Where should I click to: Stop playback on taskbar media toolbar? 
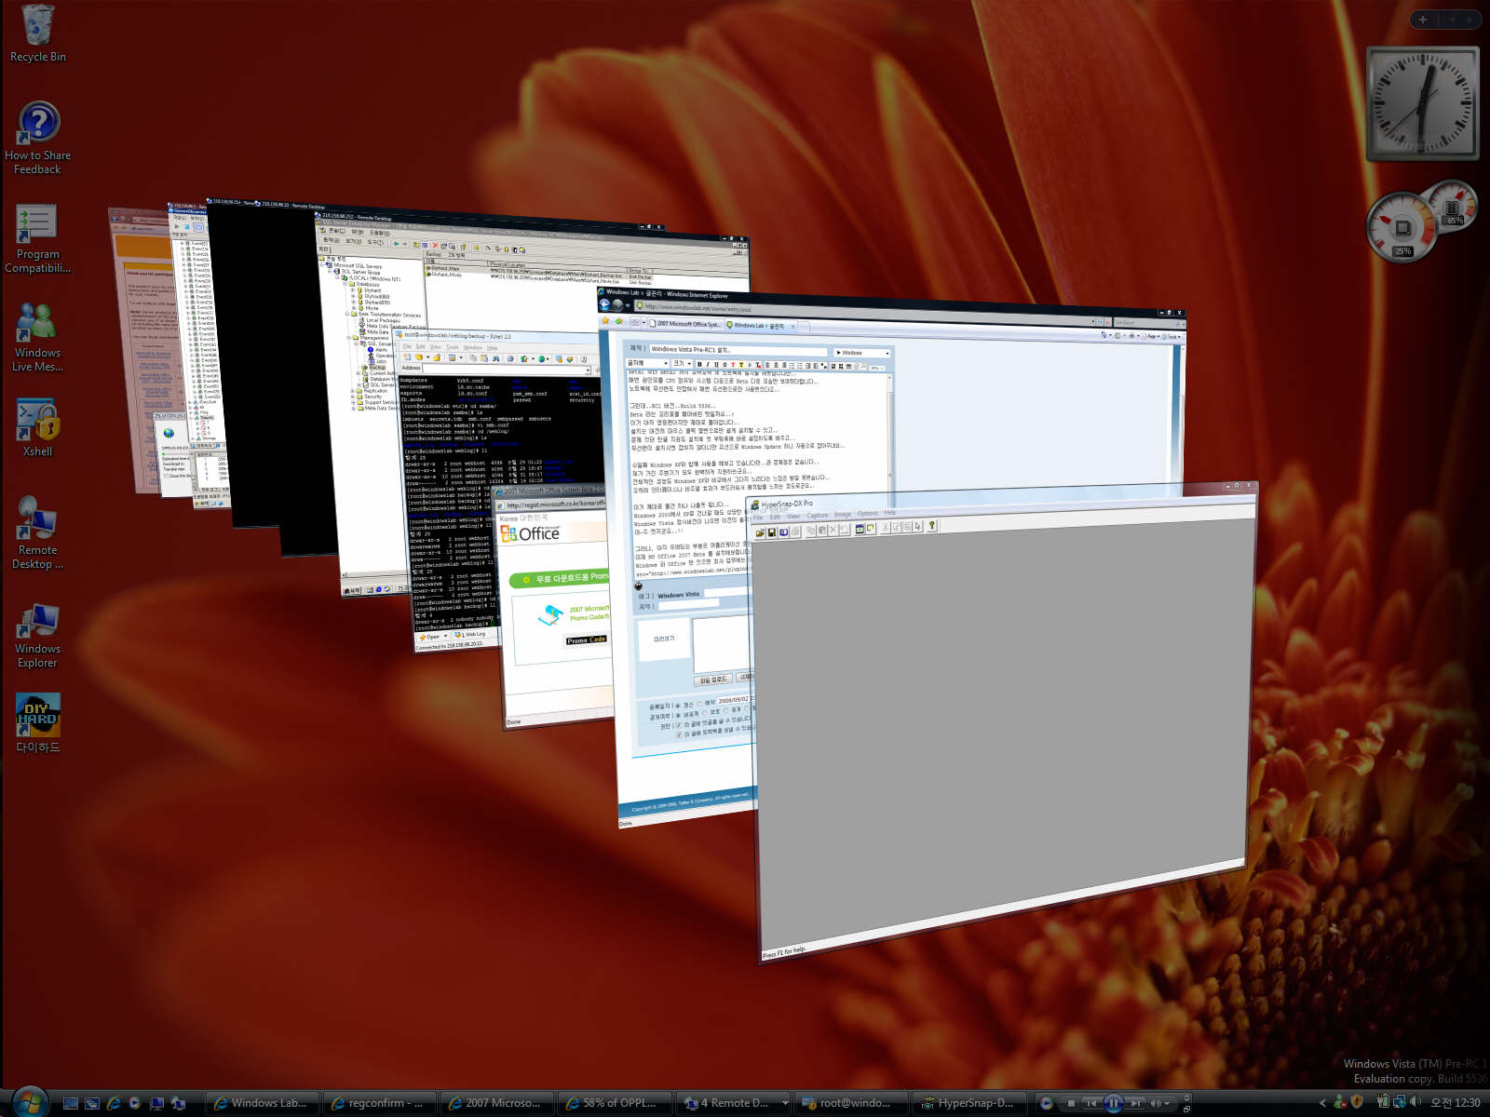[1071, 1103]
